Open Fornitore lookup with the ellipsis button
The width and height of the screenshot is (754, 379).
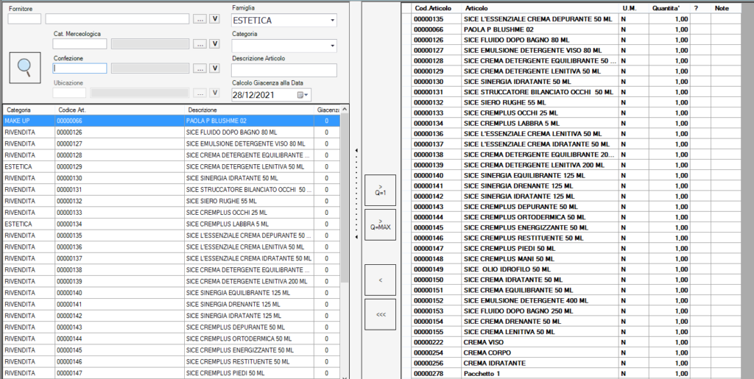tap(200, 19)
